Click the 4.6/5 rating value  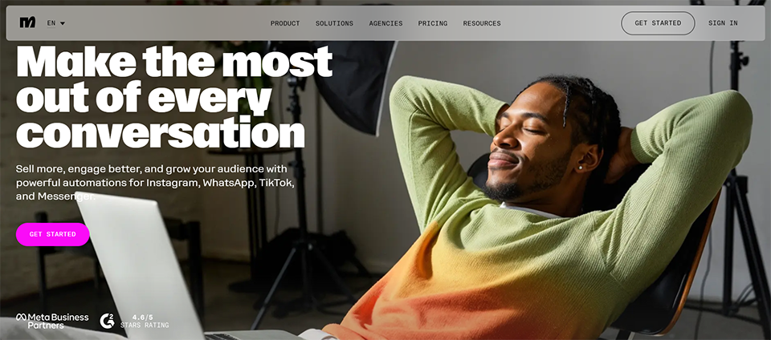coord(143,318)
